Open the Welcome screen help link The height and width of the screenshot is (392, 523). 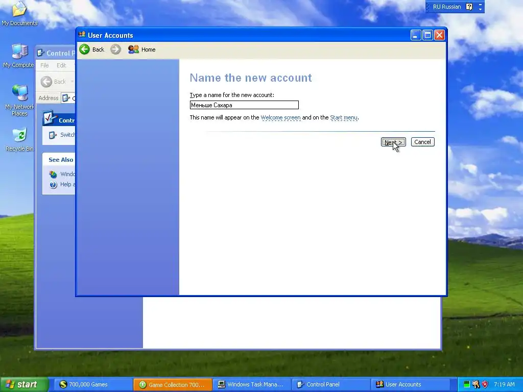coord(280,117)
